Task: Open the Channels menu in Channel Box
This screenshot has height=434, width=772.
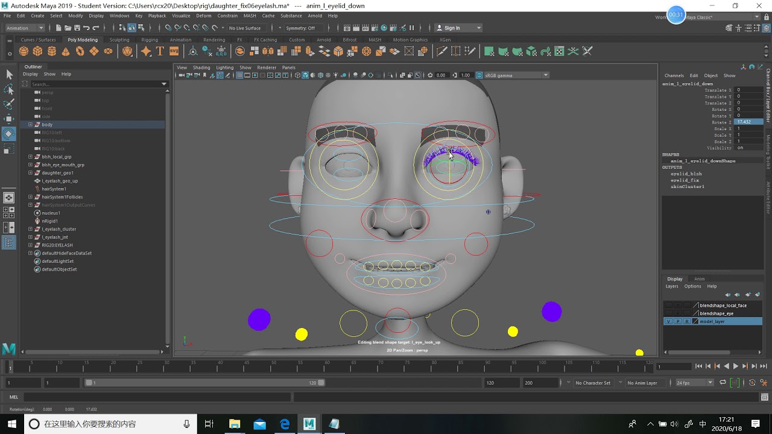Action: [x=674, y=75]
